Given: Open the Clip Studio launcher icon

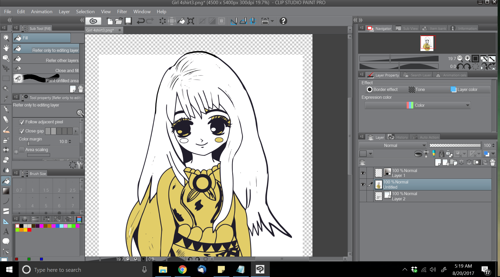Looking at the screenshot, I should click(93, 21).
